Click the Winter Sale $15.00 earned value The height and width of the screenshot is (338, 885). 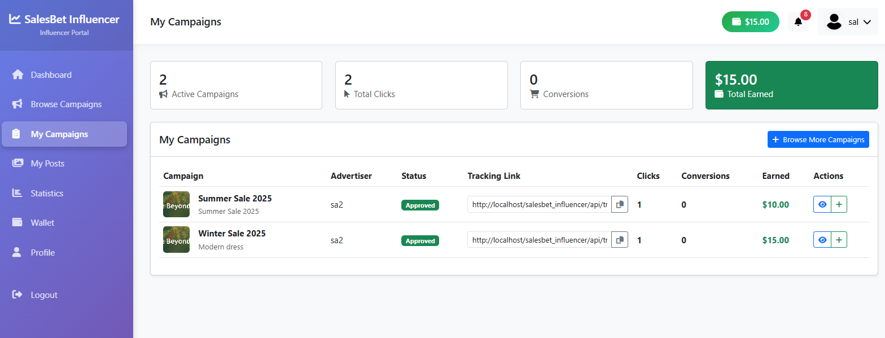pyautogui.click(x=776, y=240)
